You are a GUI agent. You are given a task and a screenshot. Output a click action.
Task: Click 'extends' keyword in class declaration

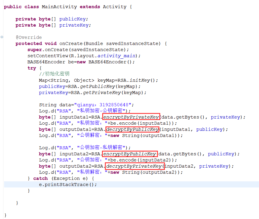pyautogui.click(x=90, y=7)
